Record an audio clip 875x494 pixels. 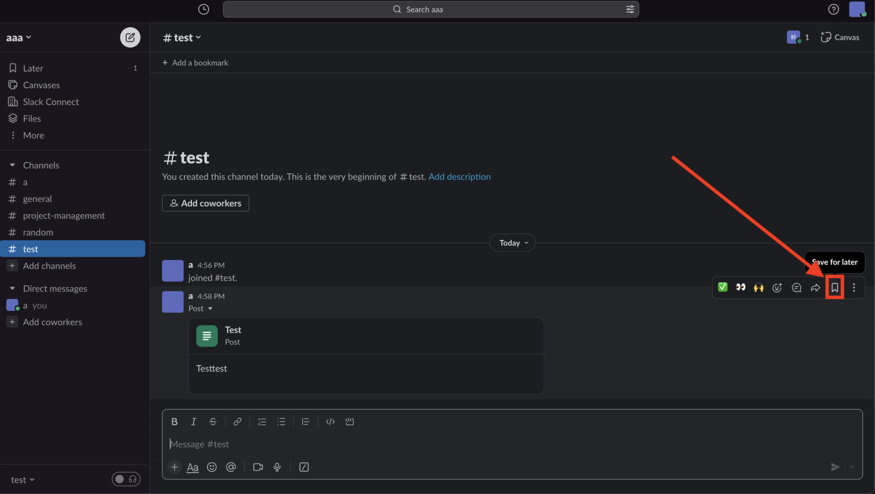277,467
